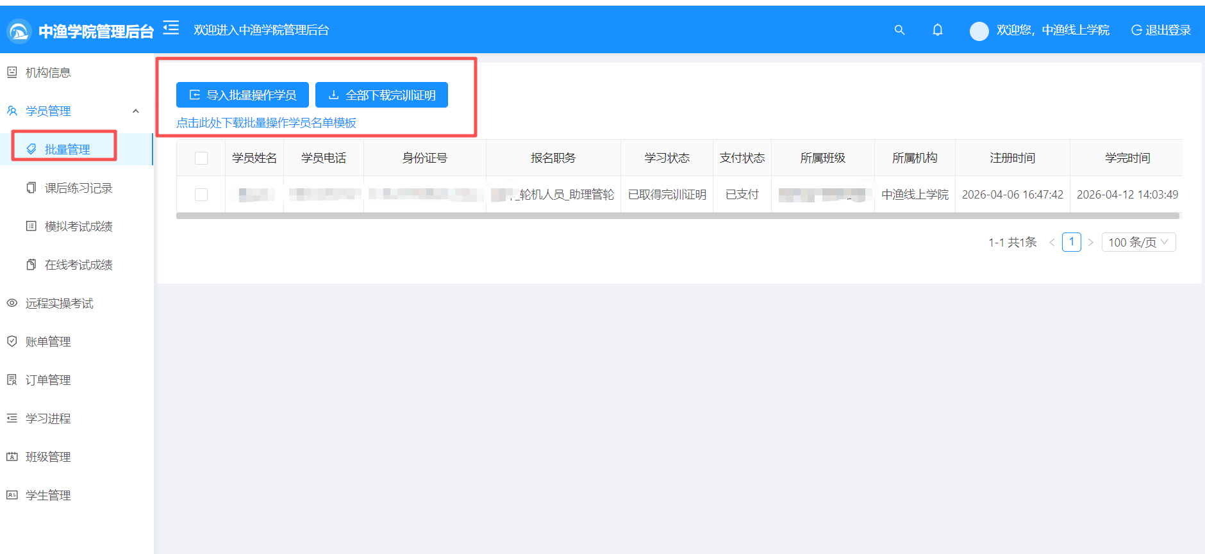Click the 学生管理 ID card icon

(x=12, y=495)
